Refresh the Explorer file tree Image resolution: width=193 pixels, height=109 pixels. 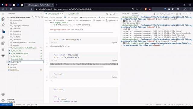coord(39,17)
